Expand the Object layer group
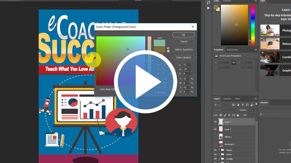Image resolution: width=291 pixels, height=163 pixels. (x=219, y=150)
